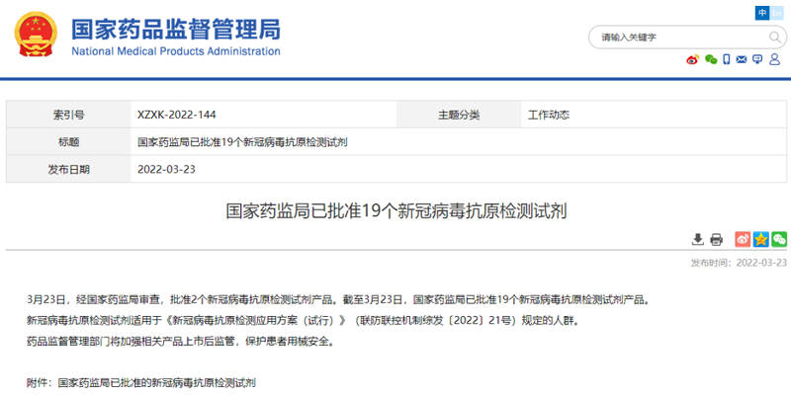Open the header Weibo icon
Image resolution: width=791 pixels, height=398 pixels.
(692, 60)
